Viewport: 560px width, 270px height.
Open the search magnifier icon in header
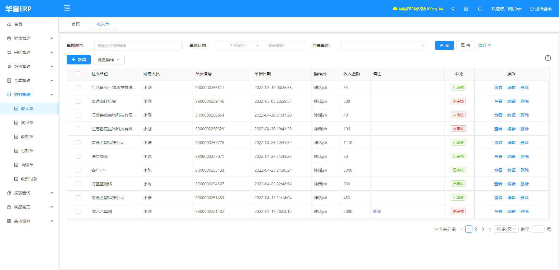coord(453,9)
